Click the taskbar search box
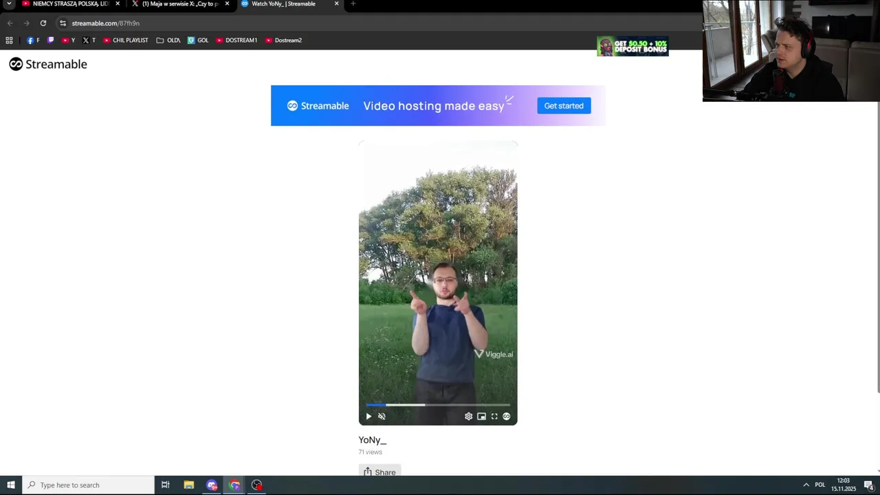Viewport: 880px width, 495px height. pyautogui.click(x=88, y=485)
